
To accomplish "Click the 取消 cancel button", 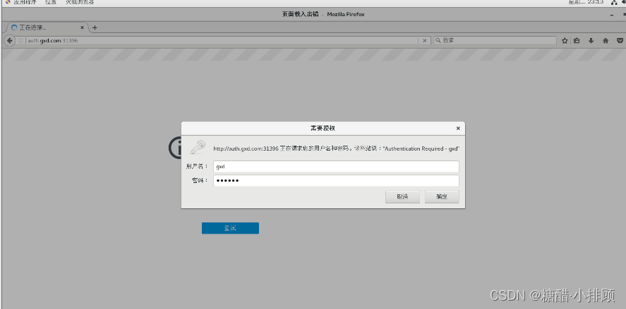I will pos(402,196).
